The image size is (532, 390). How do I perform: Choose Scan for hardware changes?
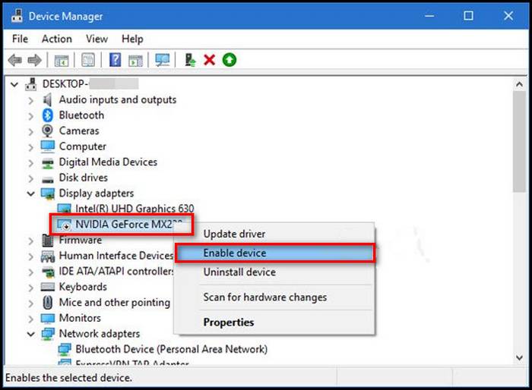click(x=275, y=297)
